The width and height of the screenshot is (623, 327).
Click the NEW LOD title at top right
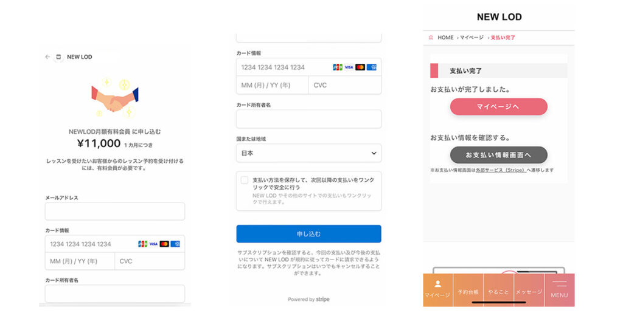coord(499,17)
